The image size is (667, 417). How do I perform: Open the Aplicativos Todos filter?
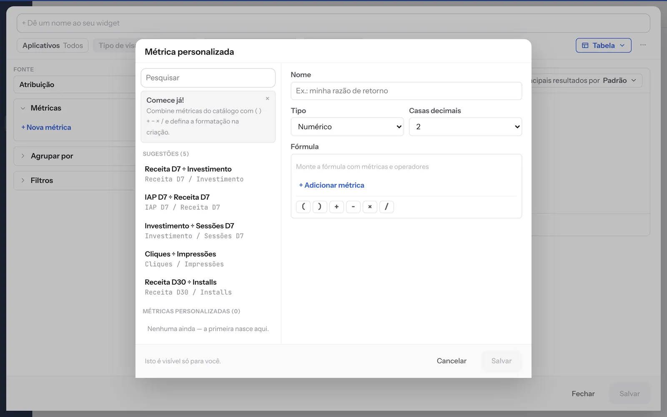[x=53, y=45]
